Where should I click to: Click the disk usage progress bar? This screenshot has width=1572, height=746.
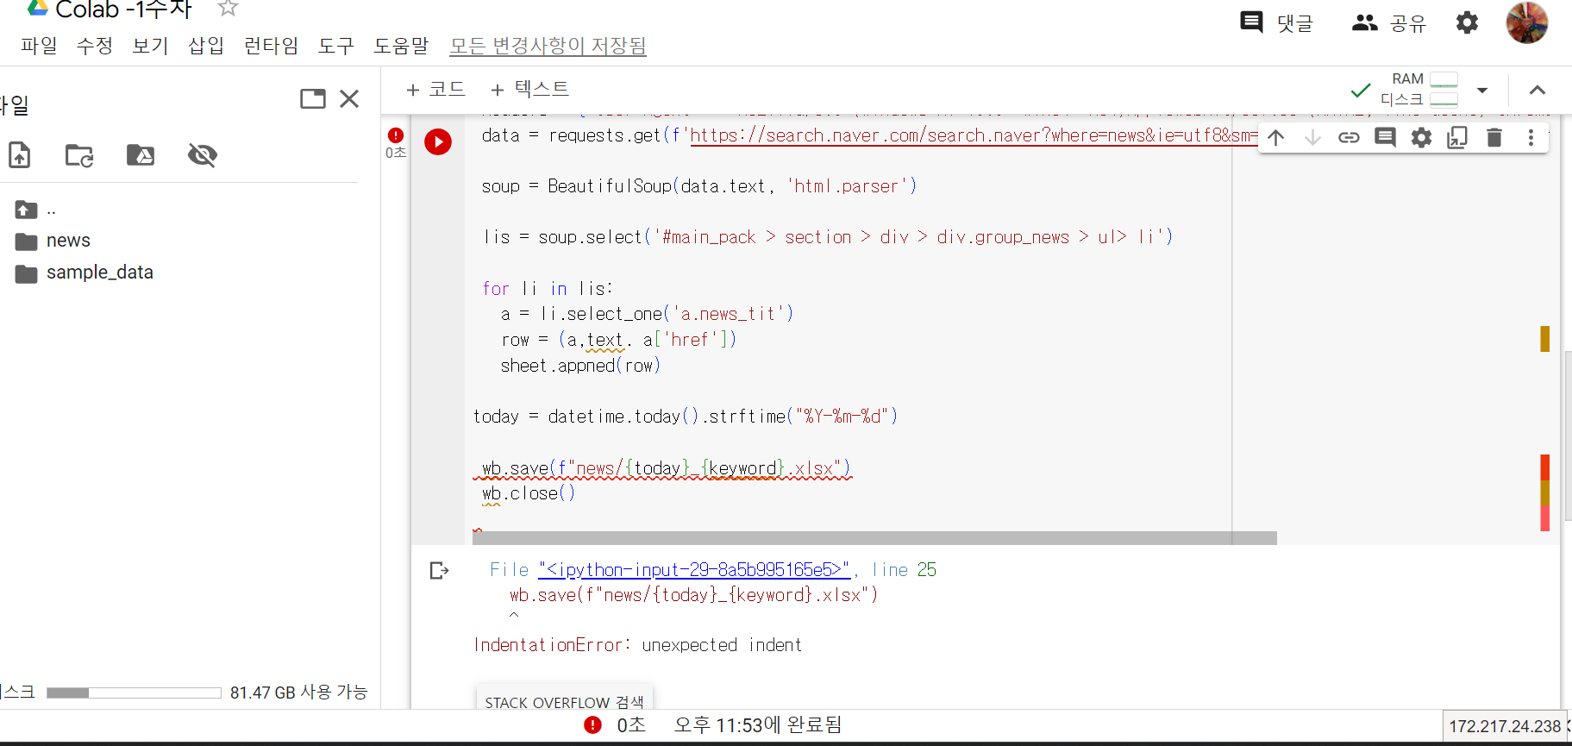point(134,693)
